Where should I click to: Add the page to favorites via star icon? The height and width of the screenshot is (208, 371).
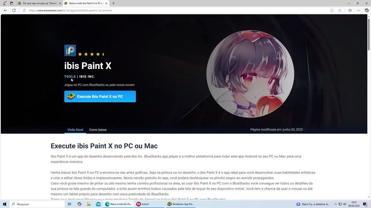[340, 10]
